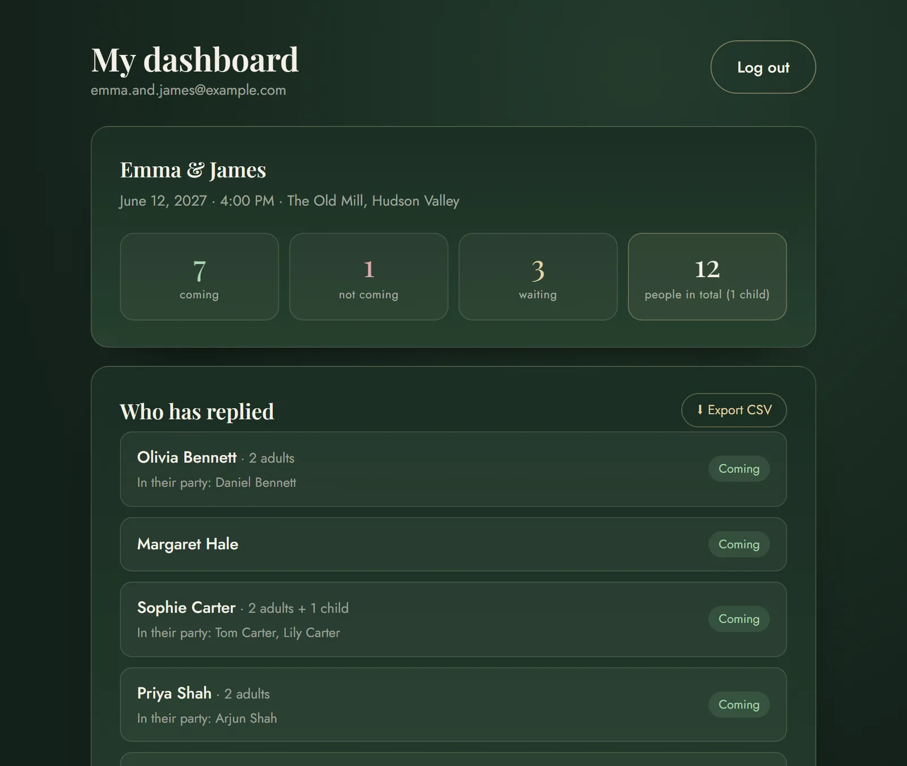Select the 3 waiting stat card
Viewport: 907px width, 766px height.
point(538,277)
